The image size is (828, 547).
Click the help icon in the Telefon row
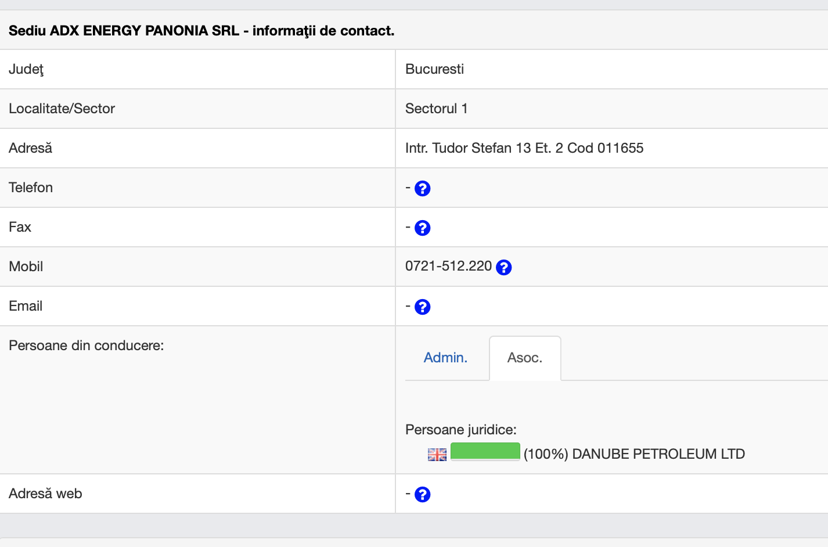coord(422,189)
